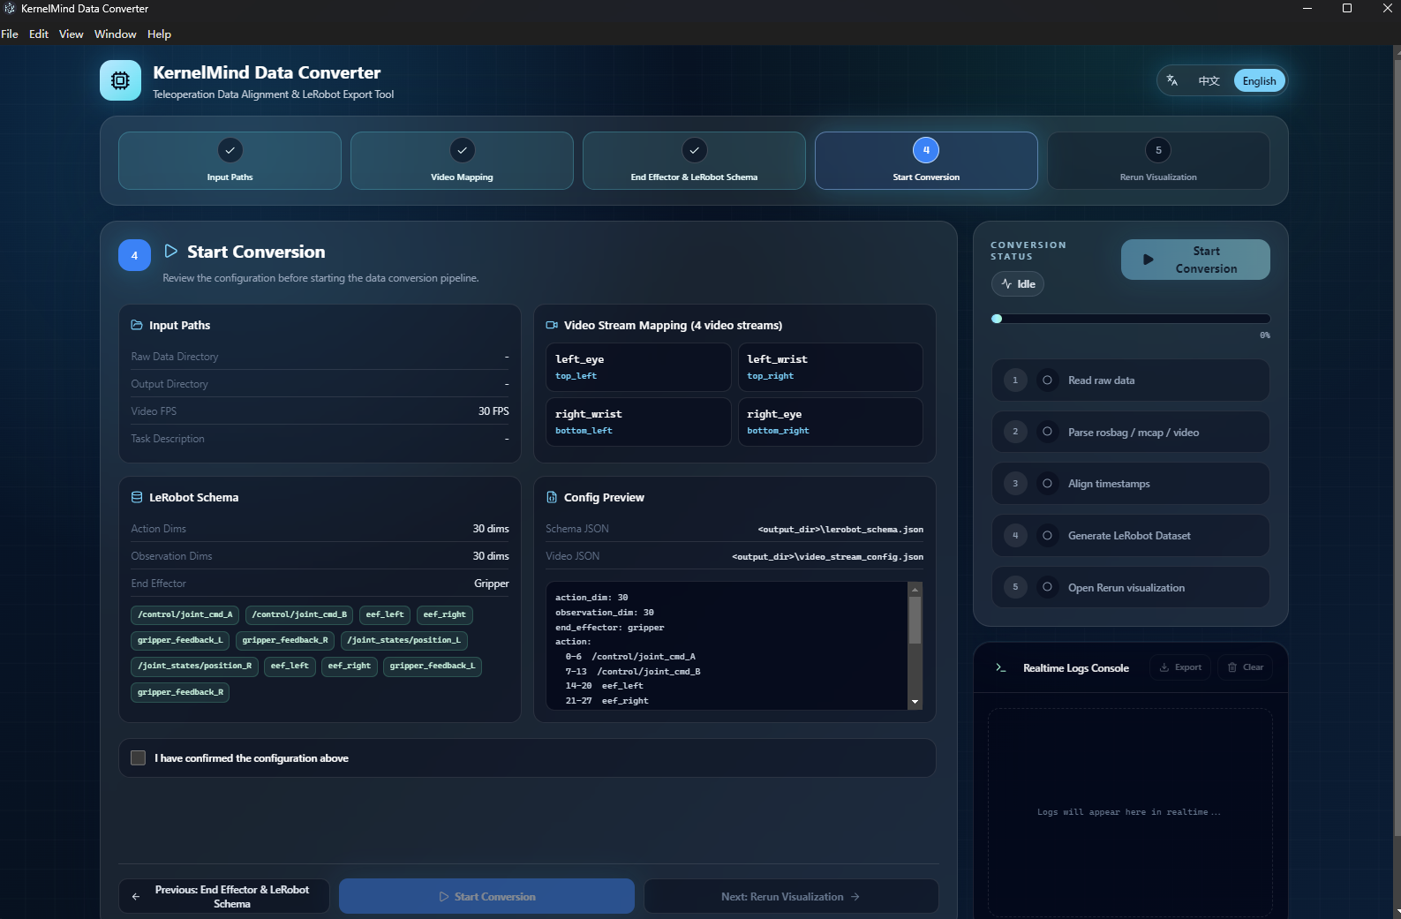Clear the realtime logs console
This screenshot has width=1401, height=919.
[x=1245, y=667]
